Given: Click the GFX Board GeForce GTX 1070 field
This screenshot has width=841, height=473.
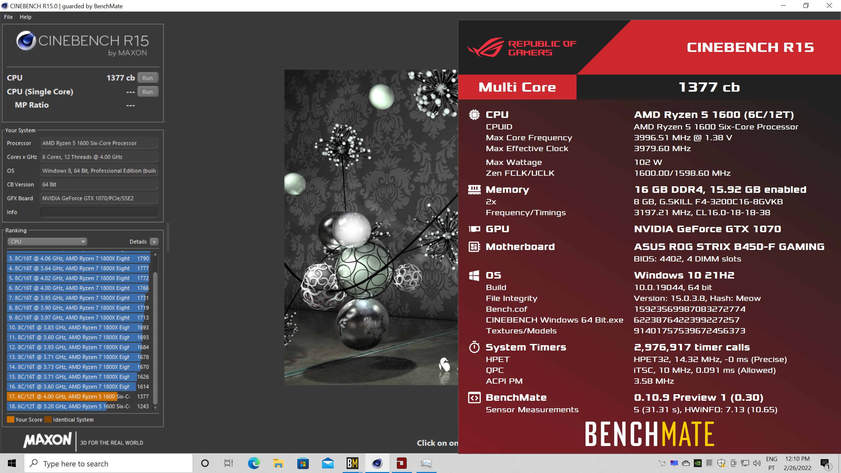Looking at the screenshot, I should click(x=99, y=198).
